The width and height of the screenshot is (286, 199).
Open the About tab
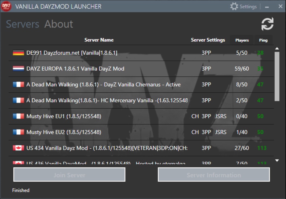tap(59, 24)
